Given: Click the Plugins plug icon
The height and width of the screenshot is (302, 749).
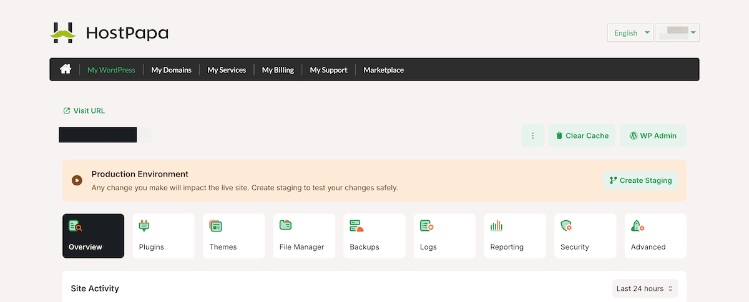Looking at the screenshot, I should point(144,226).
